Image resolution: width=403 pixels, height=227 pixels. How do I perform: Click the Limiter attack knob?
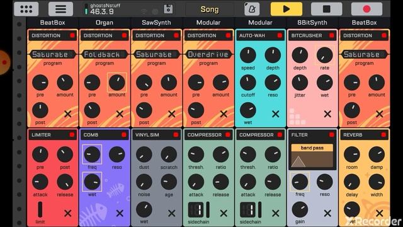click(x=40, y=182)
